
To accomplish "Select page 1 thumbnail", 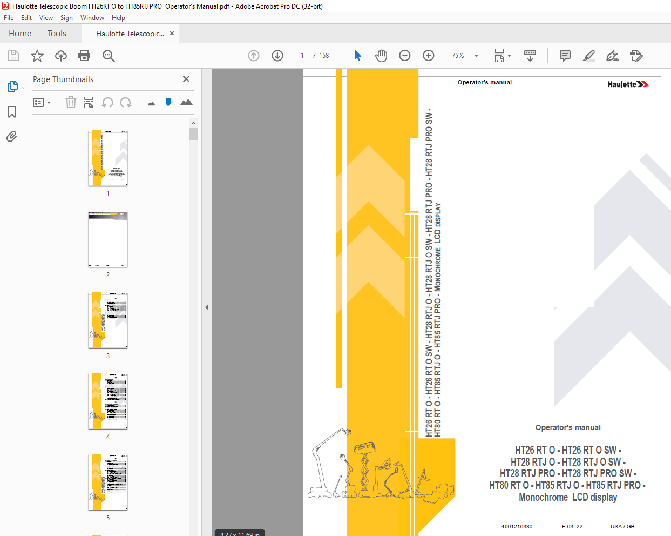I will [108, 158].
